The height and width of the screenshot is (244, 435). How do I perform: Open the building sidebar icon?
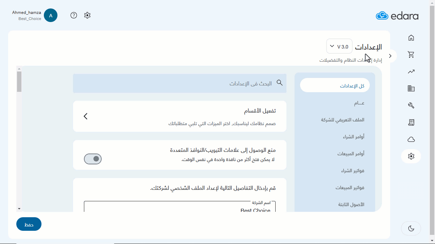(411, 88)
